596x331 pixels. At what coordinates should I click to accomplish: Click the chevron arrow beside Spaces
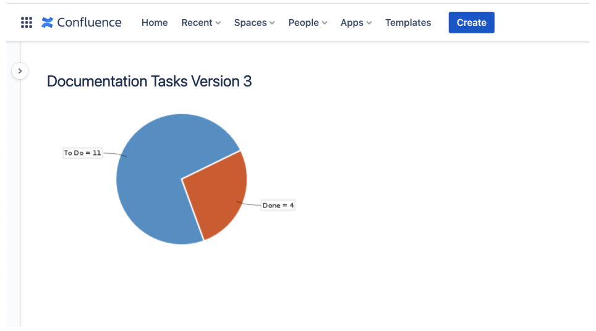coord(272,23)
